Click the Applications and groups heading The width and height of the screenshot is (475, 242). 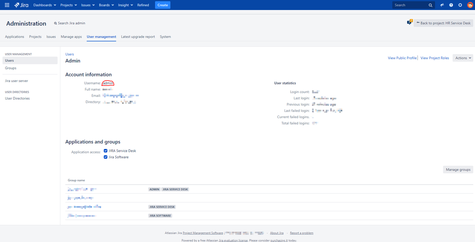coord(93,142)
